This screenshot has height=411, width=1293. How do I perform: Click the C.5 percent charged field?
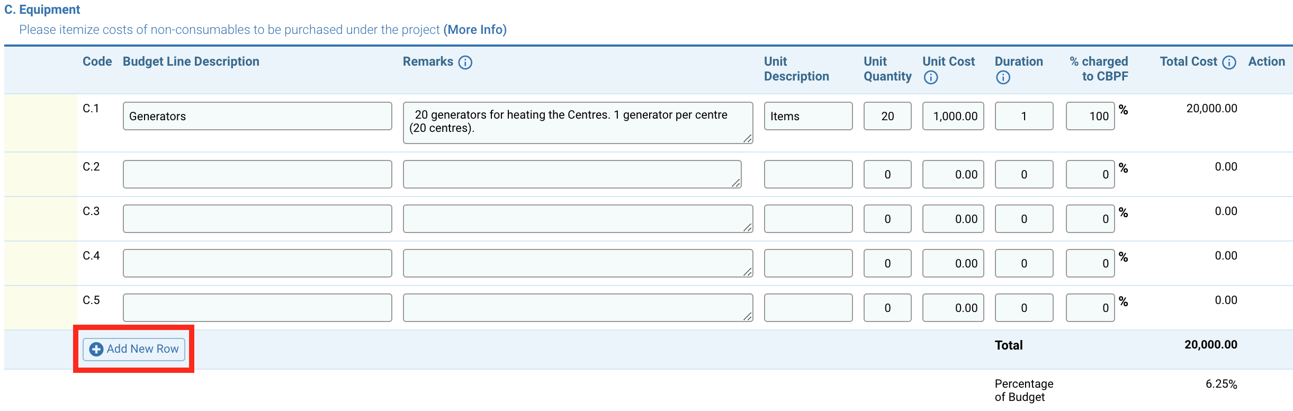click(1090, 308)
